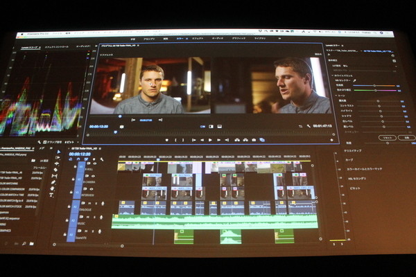Mute the A1 DIALOGUE track

point(89,204)
